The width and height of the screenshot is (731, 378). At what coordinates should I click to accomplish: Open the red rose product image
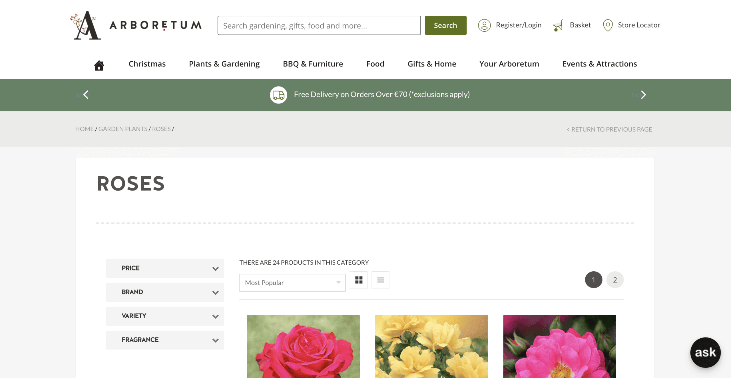(303, 346)
